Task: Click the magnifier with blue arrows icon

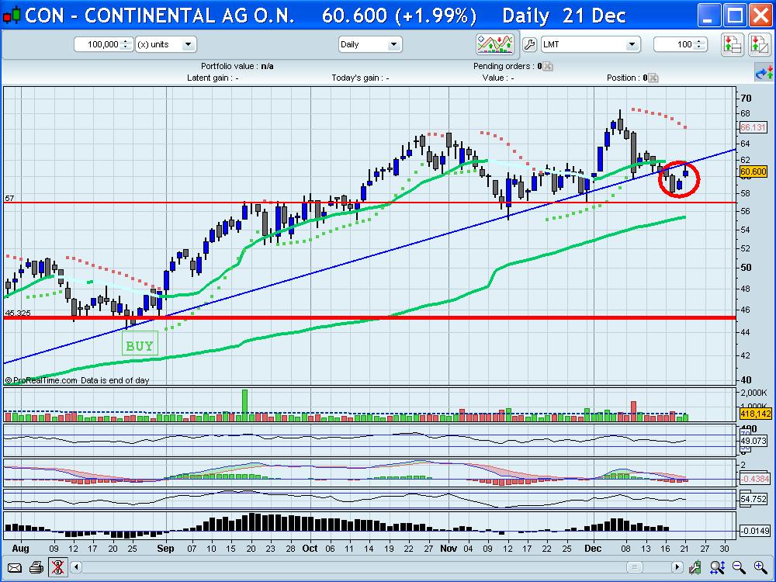Action: pos(717,567)
